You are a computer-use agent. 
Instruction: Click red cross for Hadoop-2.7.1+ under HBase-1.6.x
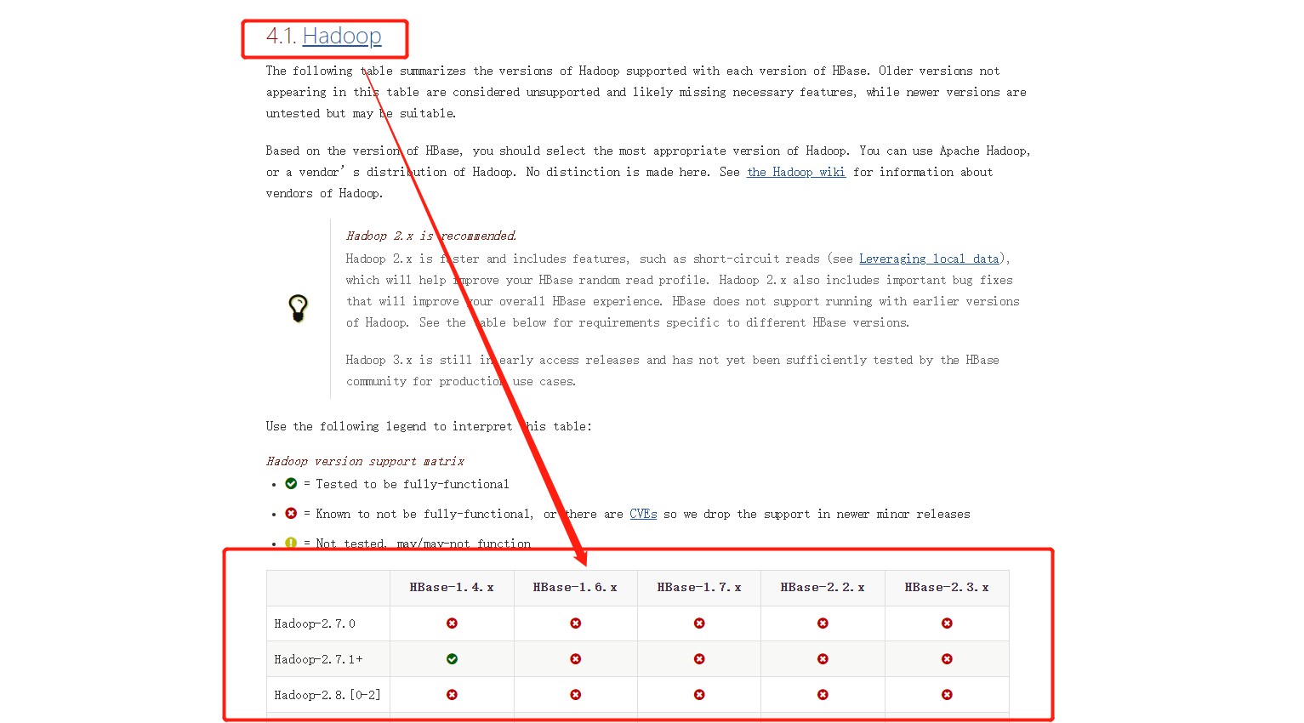576,659
